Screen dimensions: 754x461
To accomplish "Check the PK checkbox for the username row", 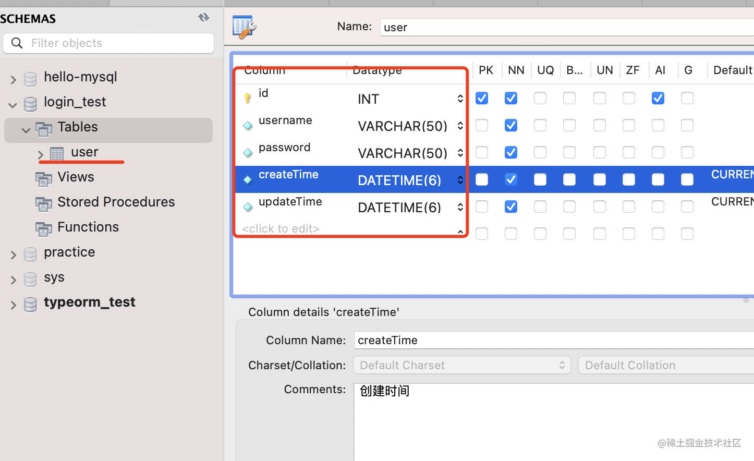I will tap(482, 125).
